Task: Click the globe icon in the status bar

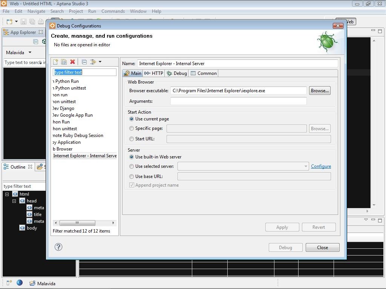Action: coord(20,283)
